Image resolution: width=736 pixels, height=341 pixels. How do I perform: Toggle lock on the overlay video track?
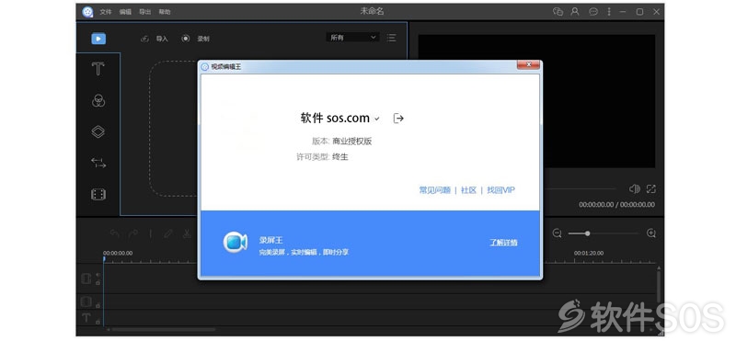(98, 305)
